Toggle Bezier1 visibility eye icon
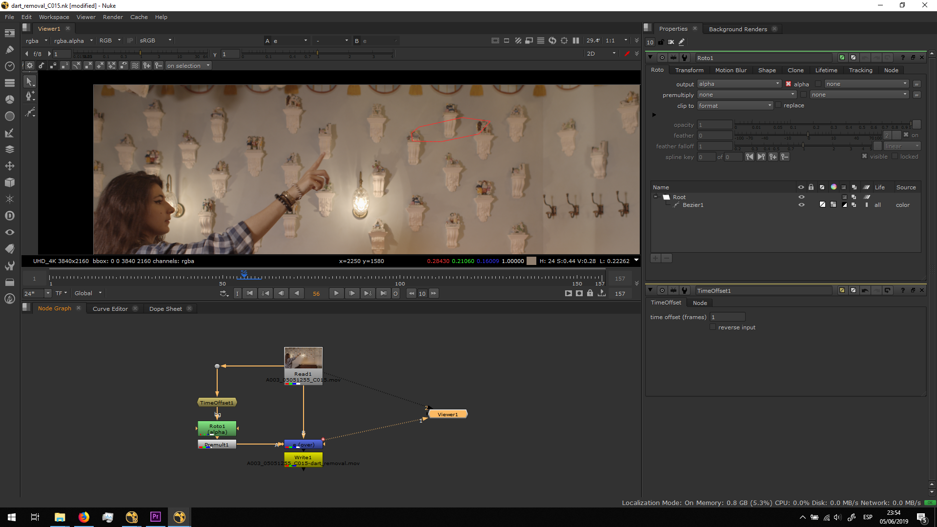Viewport: 937px width, 527px height. [x=801, y=205]
